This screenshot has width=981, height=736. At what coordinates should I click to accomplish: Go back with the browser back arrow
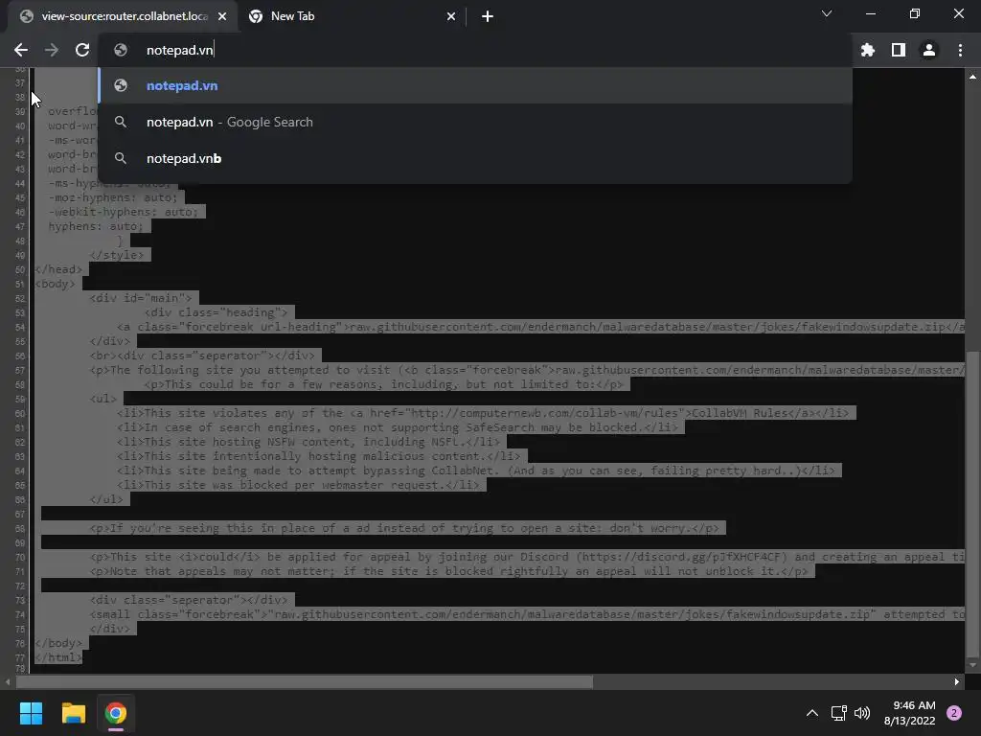pyautogui.click(x=21, y=50)
